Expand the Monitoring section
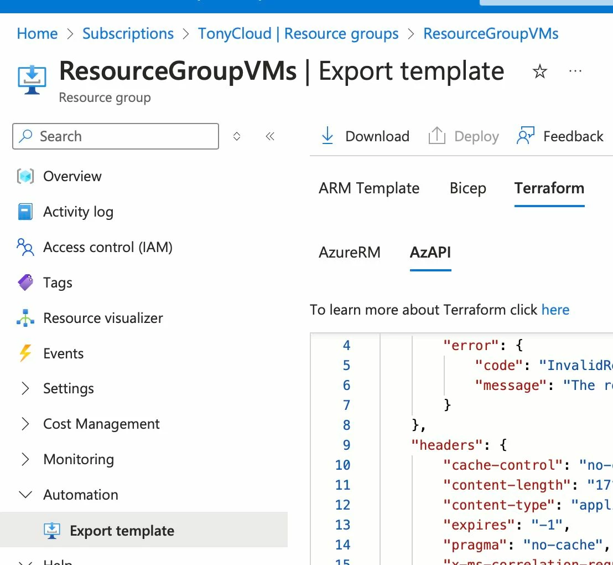The height and width of the screenshot is (565, 613). tap(25, 459)
